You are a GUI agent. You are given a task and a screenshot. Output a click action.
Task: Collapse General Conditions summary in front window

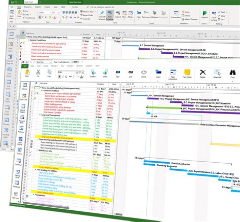[42, 91]
